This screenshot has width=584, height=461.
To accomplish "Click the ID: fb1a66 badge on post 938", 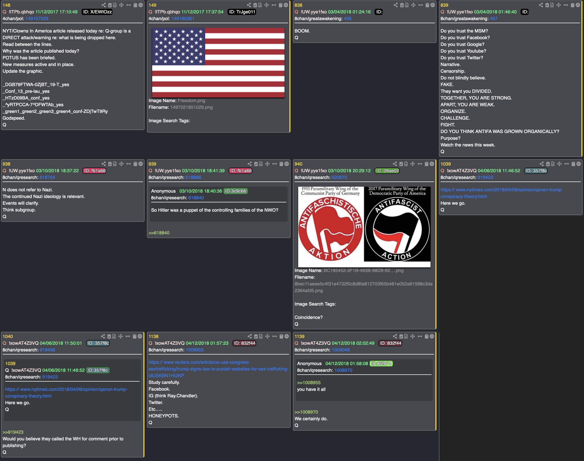I will coord(94,171).
